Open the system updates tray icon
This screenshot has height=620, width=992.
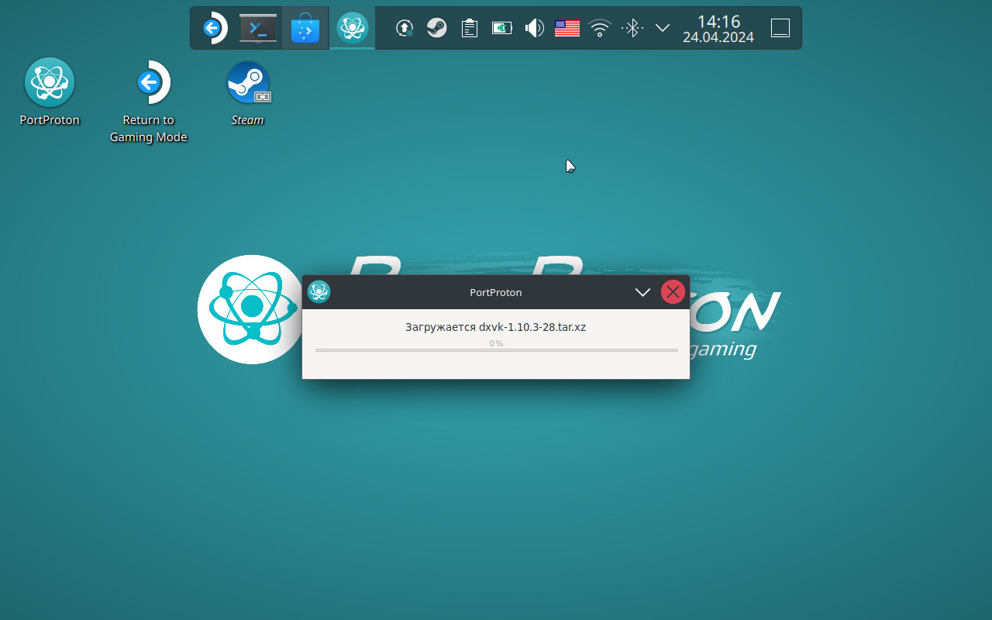pyautogui.click(x=404, y=29)
